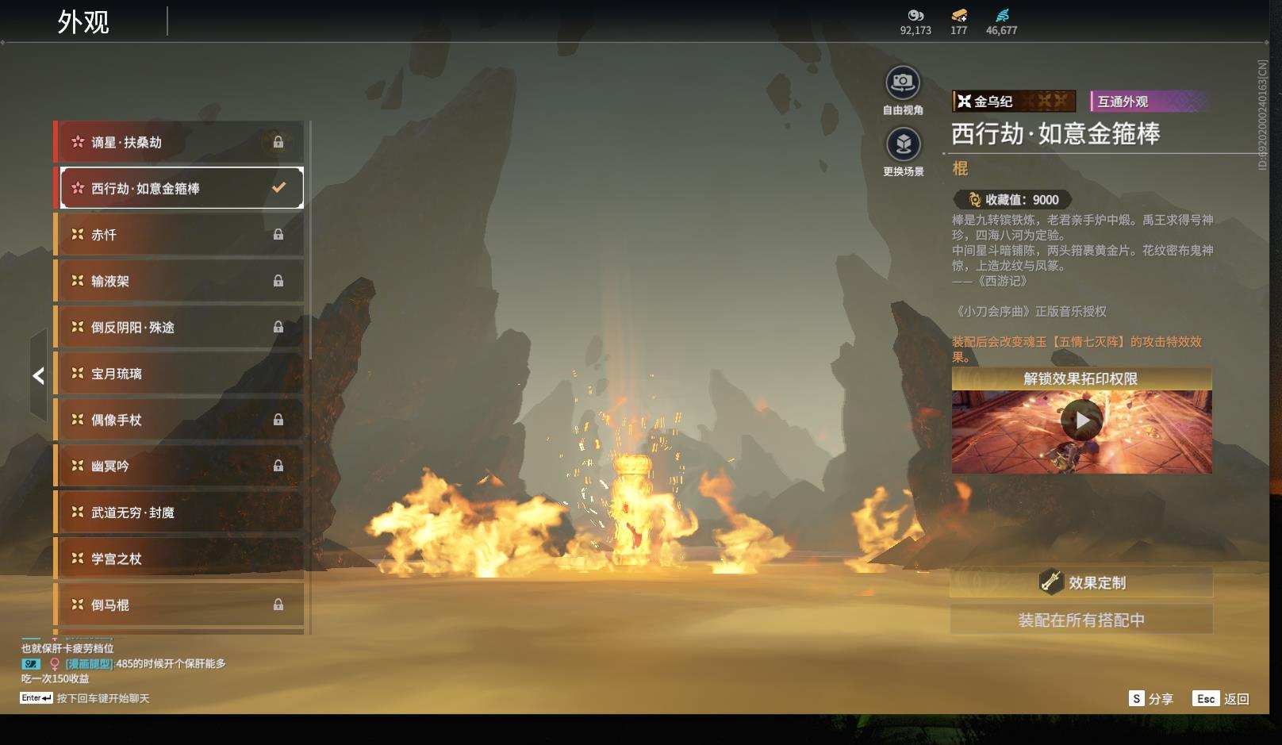
Task: Pick the 武道无穷·封魔 skin
Action: tap(180, 513)
